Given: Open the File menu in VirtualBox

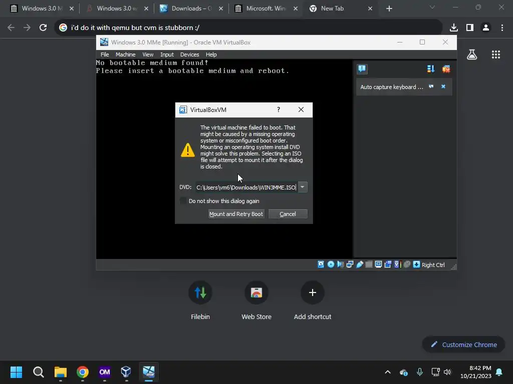Looking at the screenshot, I should [105, 54].
